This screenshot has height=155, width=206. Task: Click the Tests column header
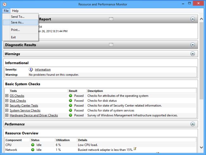coord(38,91)
